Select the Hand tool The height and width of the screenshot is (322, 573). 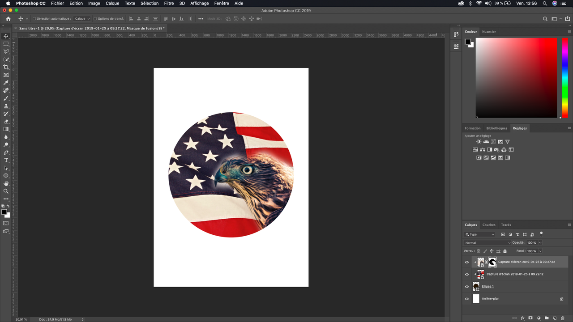coord(6,183)
